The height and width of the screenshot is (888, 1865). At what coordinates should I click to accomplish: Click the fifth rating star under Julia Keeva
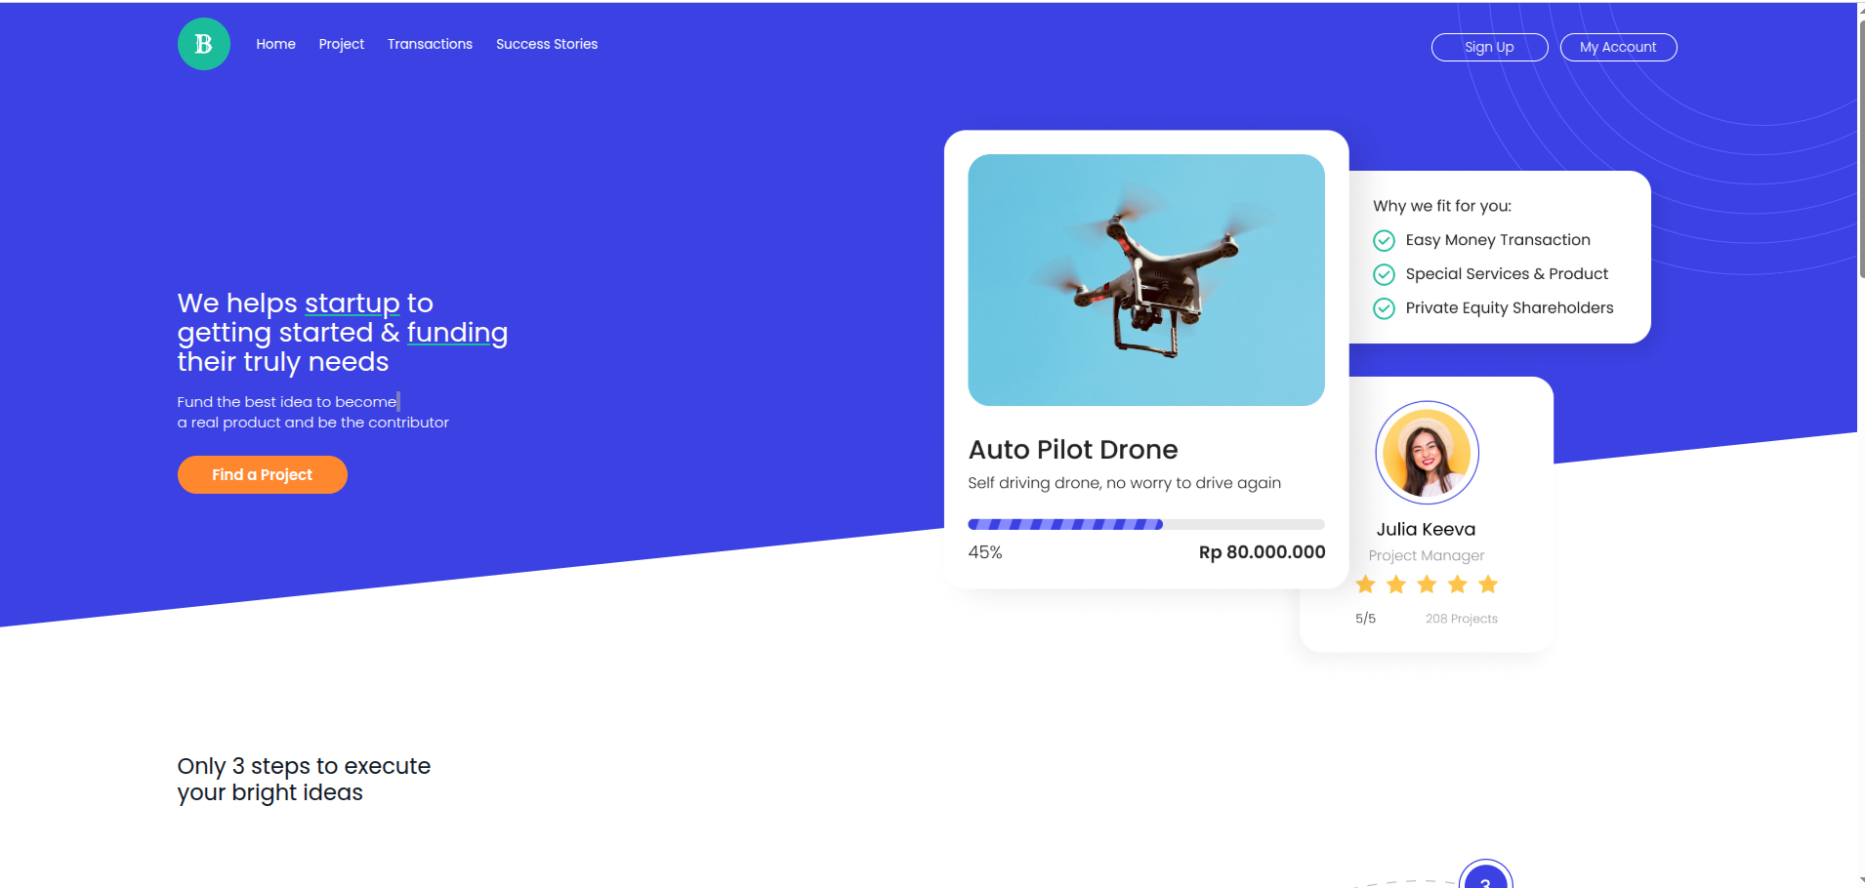pyautogui.click(x=1488, y=585)
